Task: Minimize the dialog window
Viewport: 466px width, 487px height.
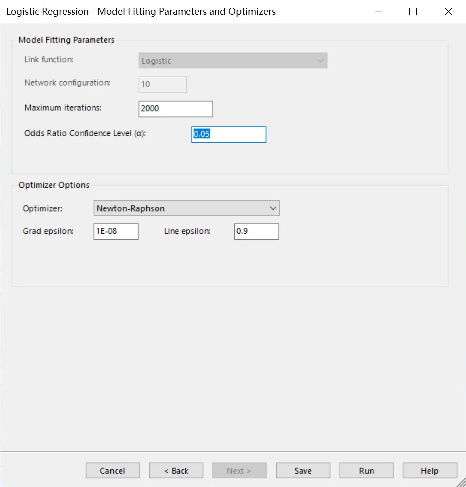Action: click(379, 12)
